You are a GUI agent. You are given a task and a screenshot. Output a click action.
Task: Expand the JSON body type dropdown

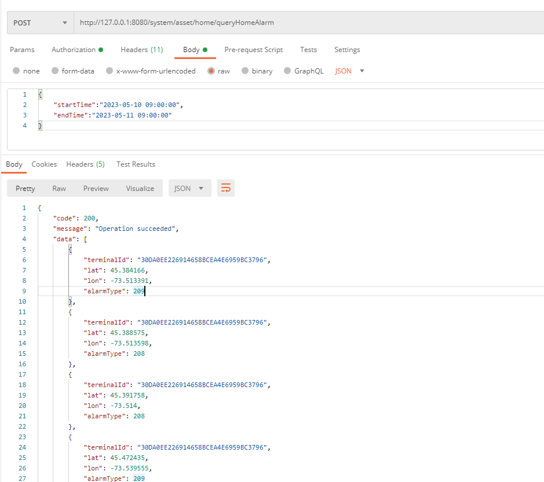[x=350, y=71]
